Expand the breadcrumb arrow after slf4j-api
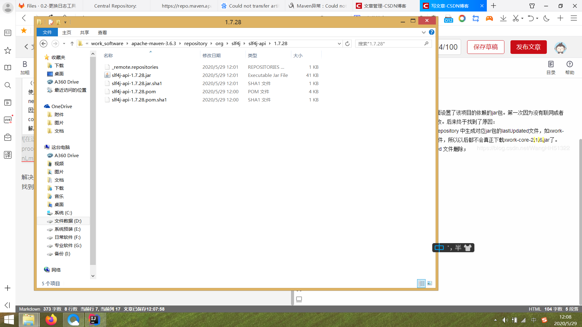Viewport: 582px width, 327px height. [269, 43]
